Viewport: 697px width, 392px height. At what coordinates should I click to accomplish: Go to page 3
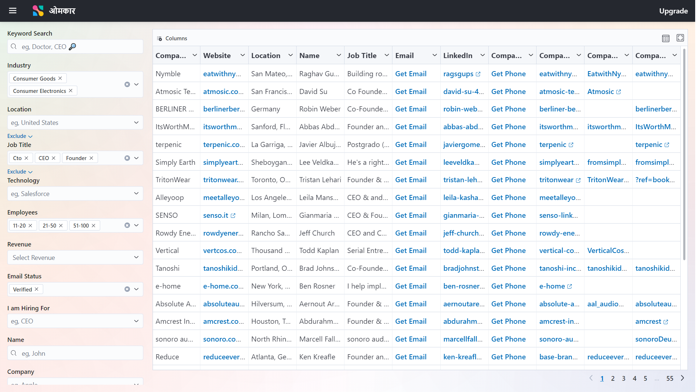tap(624, 378)
